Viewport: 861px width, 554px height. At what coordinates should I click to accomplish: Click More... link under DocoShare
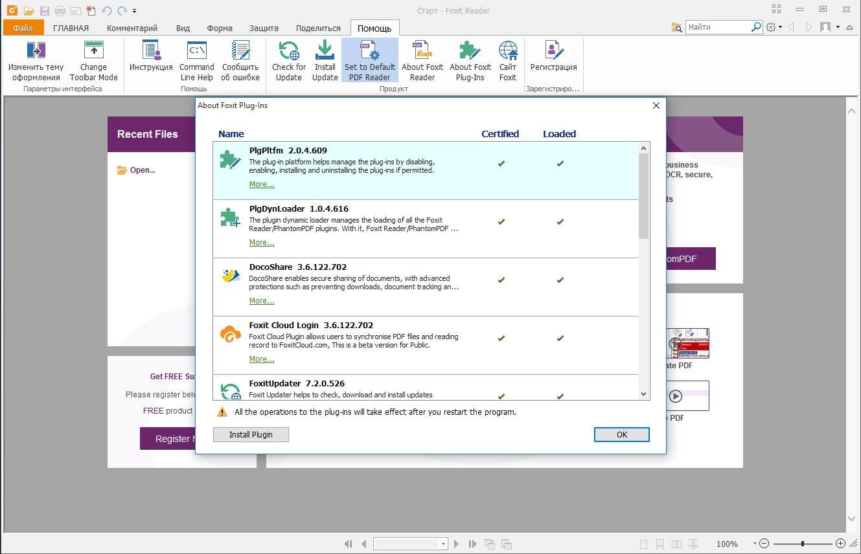(x=262, y=301)
